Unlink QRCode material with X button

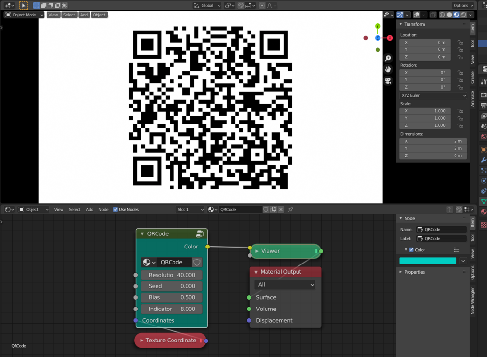click(x=281, y=210)
